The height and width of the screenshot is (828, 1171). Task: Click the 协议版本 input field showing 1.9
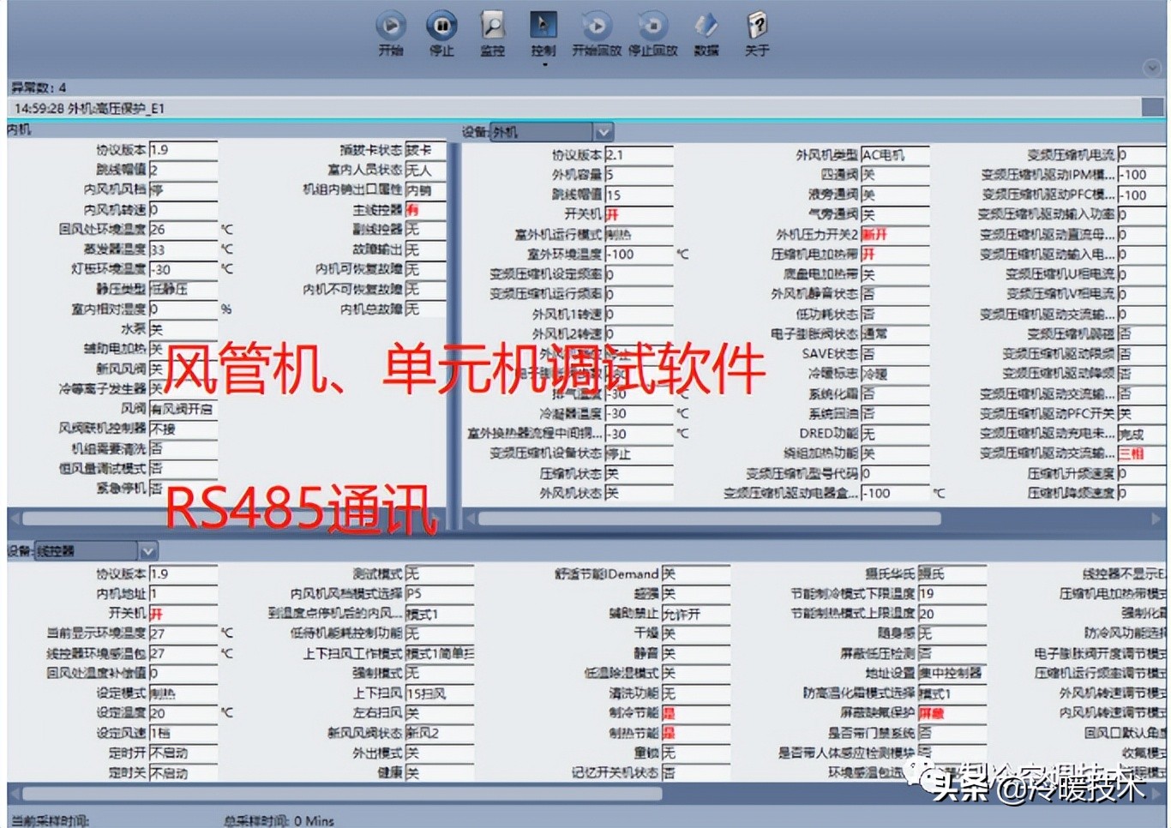[183, 149]
